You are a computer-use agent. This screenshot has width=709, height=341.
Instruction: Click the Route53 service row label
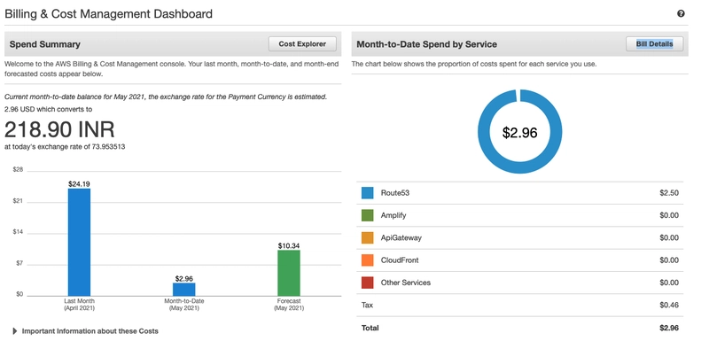(x=394, y=193)
